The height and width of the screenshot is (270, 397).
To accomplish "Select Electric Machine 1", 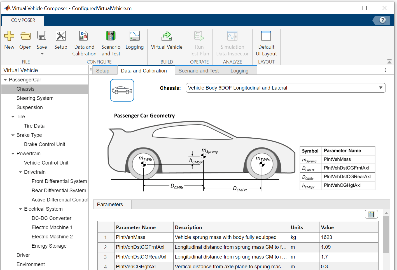I will point(52,227).
